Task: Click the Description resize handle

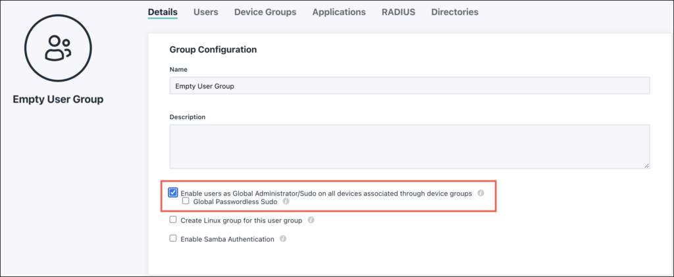Action: [x=646, y=165]
